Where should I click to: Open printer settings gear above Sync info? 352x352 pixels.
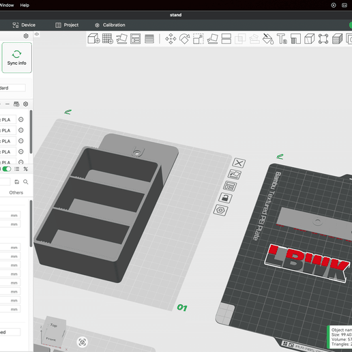click(26, 36)
